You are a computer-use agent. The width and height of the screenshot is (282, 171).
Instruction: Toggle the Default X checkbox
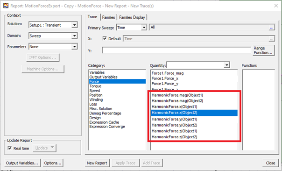click(105, 38)
